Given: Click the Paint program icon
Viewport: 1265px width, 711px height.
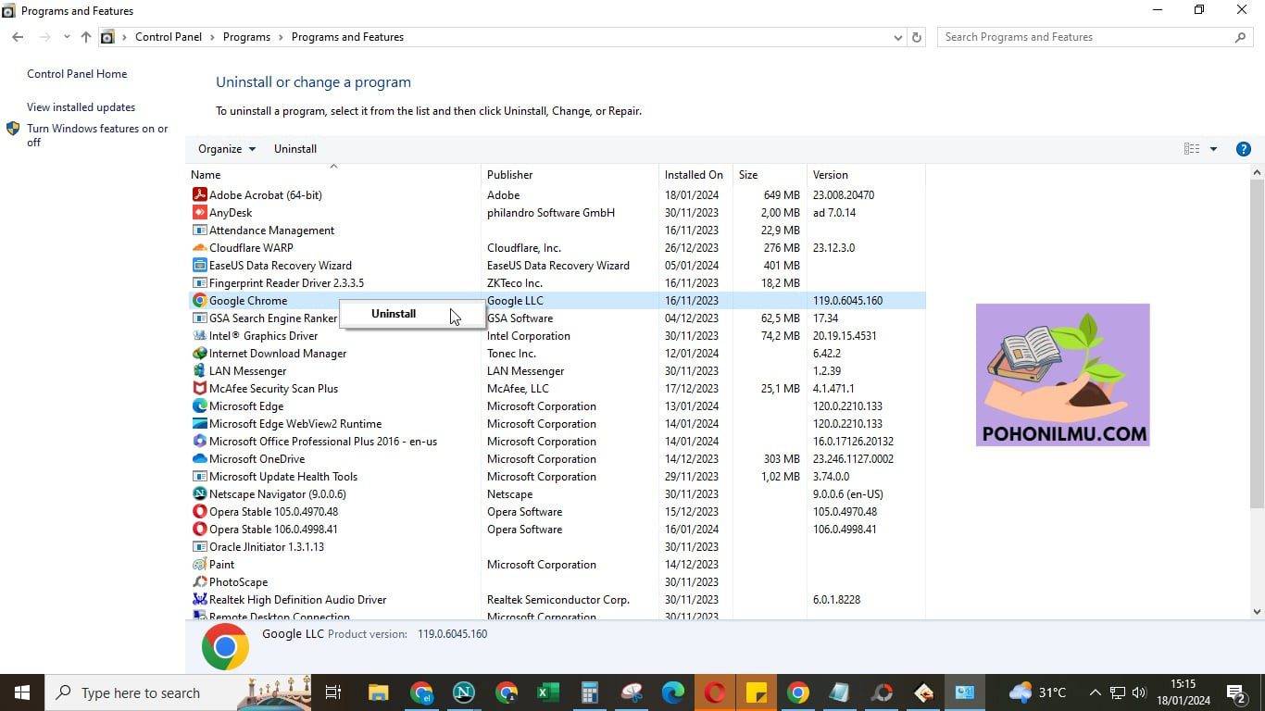Looking at the screenshot, I should (199, 564).
